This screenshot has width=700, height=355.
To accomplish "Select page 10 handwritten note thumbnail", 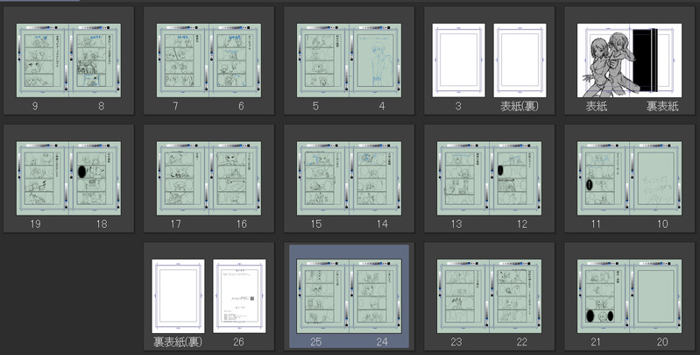I will tap(655, 178).
